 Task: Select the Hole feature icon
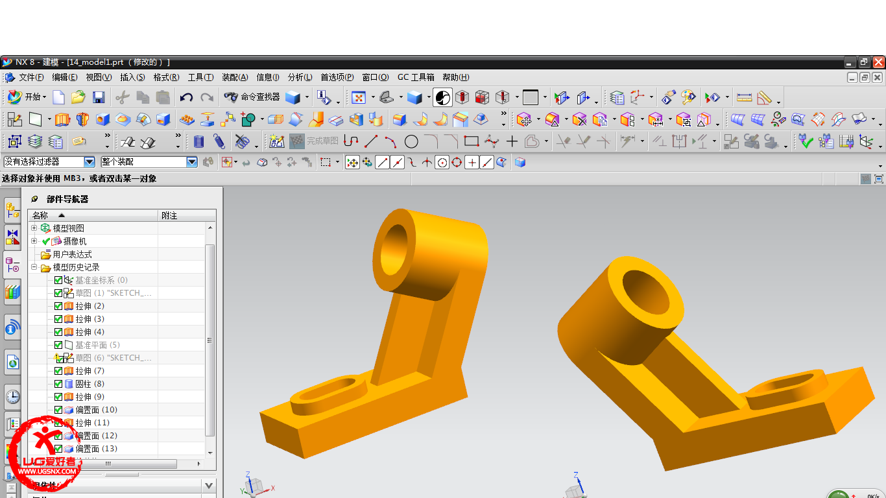pyautogui.click(x=102, y=119)
